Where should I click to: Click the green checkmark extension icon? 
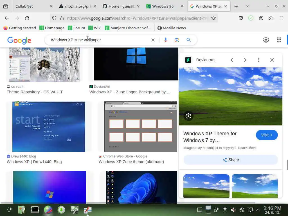[251, 18]
